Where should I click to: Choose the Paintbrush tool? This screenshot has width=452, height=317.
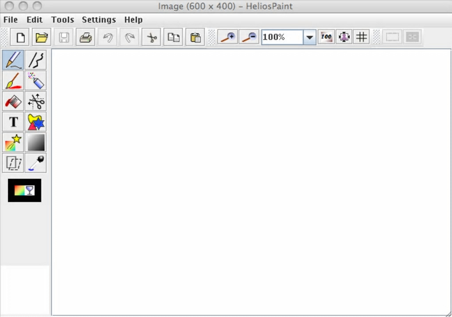(x=13, y=81)
